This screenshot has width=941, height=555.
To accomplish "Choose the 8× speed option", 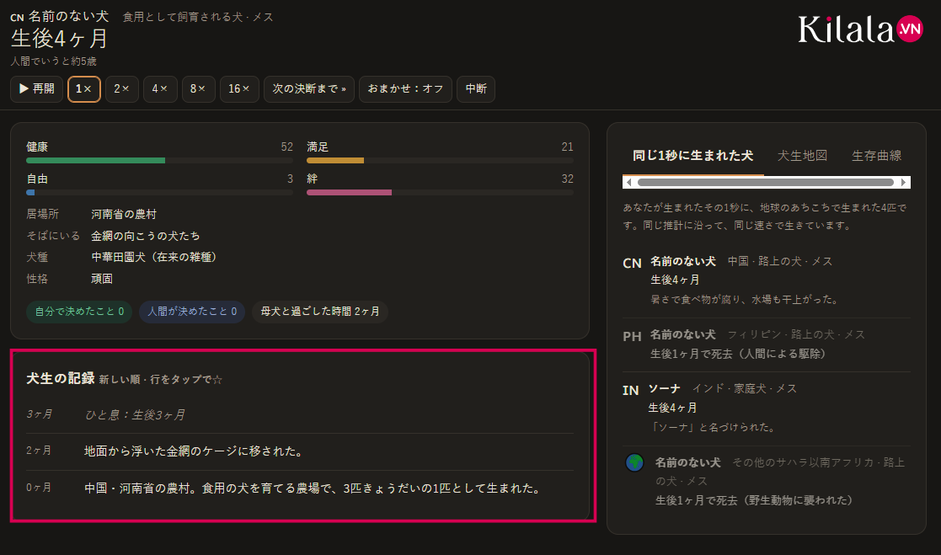I will point(198,88).
